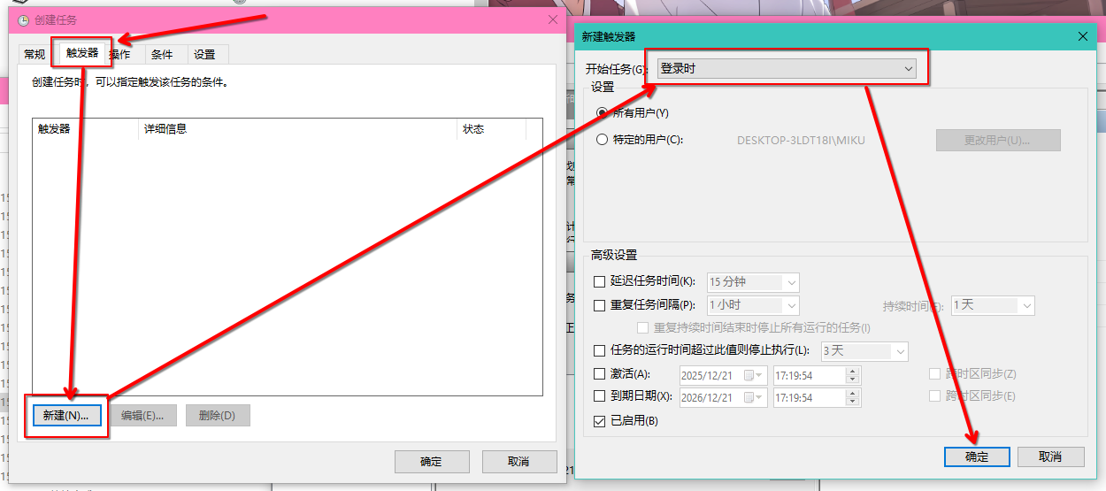Confirm 创建任务 dialog with 确定
The image size is (1106, 491).
pyautogui.click(x=431, y=462)
